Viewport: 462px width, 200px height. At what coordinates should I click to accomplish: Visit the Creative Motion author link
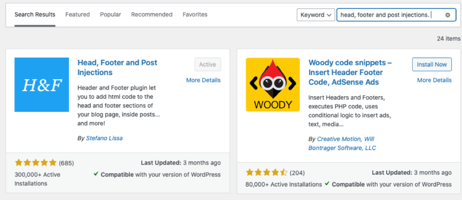(339, 139)
